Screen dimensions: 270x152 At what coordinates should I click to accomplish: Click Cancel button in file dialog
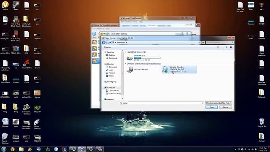tap(226, 107)
